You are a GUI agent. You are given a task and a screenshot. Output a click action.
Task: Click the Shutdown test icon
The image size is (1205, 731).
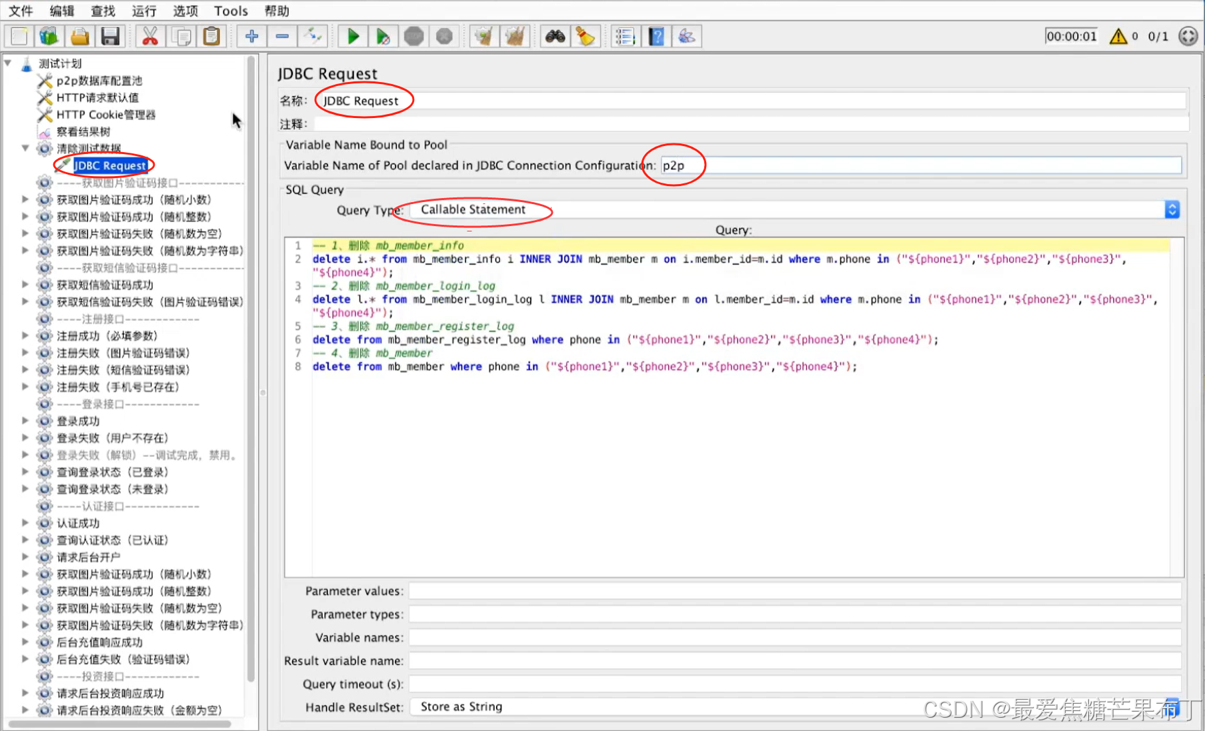[445, 36]
